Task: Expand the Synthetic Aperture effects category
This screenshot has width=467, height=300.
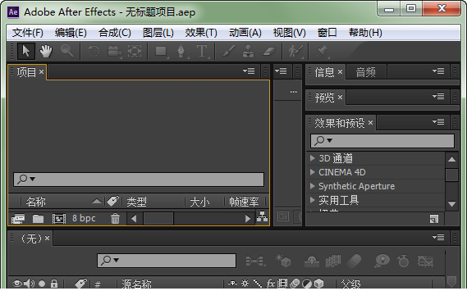Action: pyautogui.click(x=313, y=186)
